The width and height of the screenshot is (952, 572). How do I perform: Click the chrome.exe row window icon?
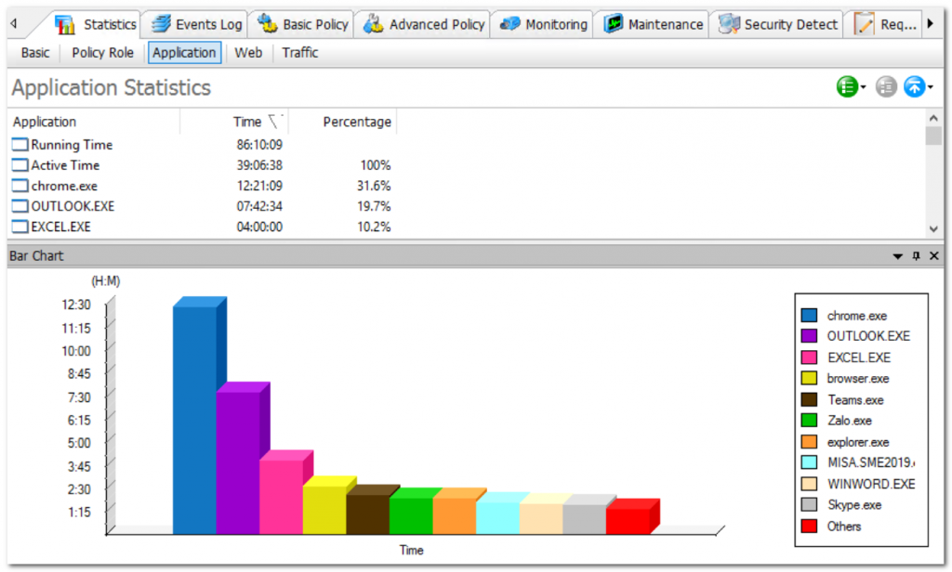pos(20,186)
